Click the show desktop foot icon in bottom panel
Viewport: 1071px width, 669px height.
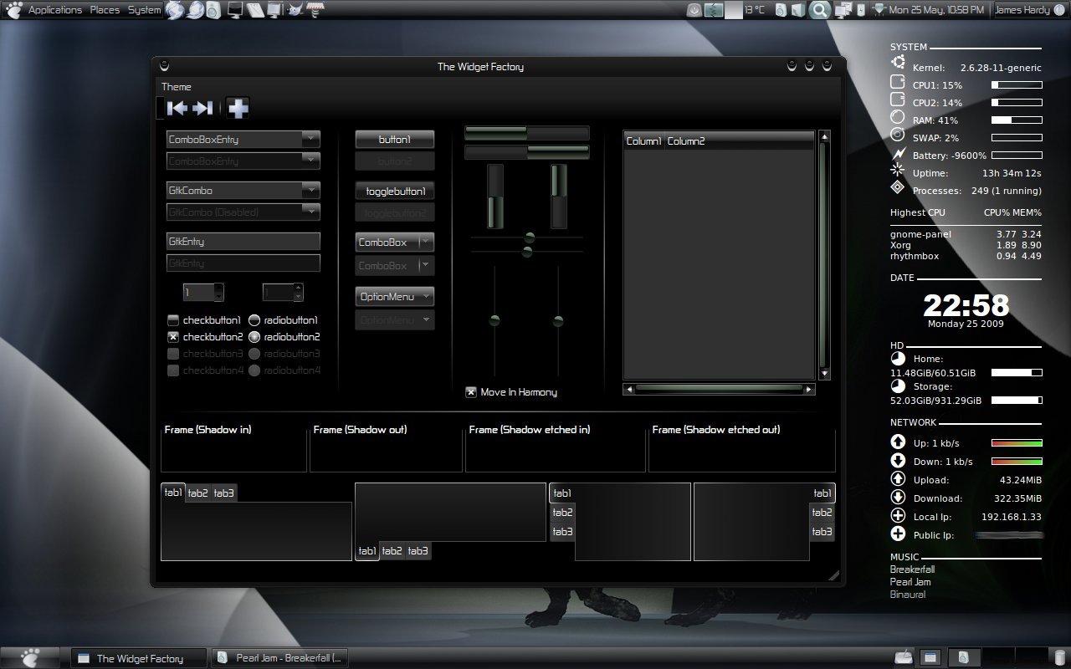tap(30, 657)
